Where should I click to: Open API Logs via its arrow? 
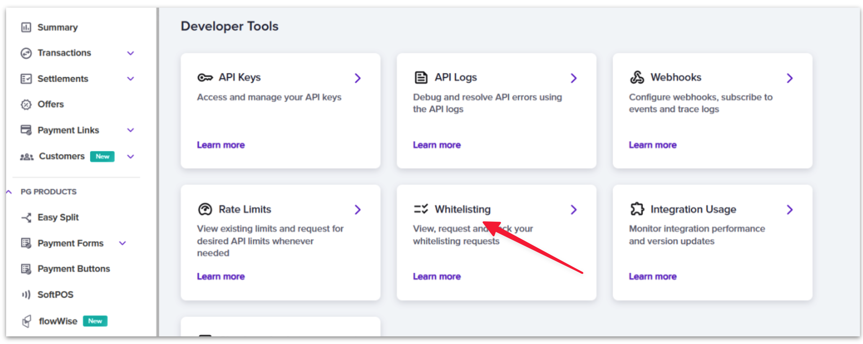tap(574, 78)
